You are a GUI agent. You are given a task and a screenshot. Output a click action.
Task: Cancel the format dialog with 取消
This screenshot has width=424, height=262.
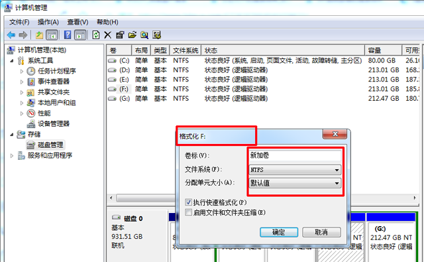click(321, 232)
